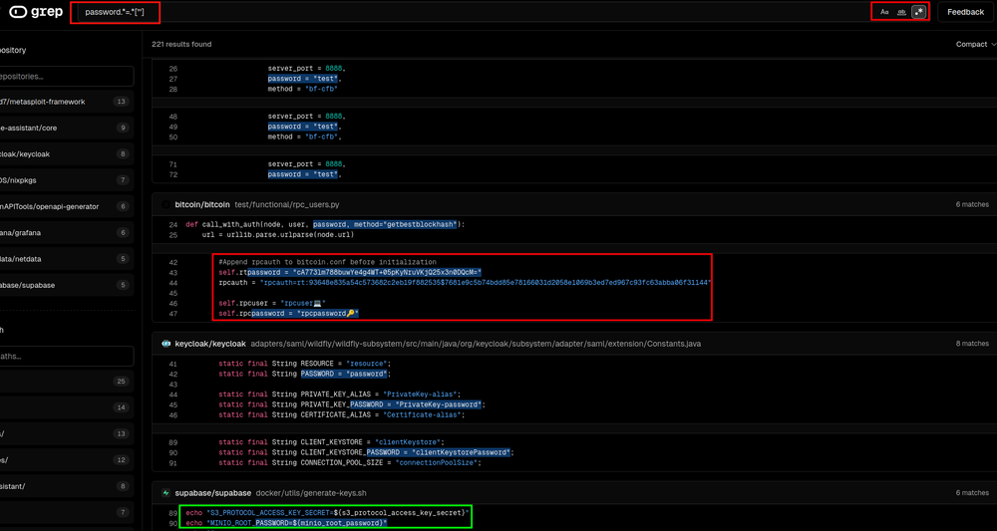This screenshot has height=531, width=997.
Task: Open docker/utils/generate-keys.sh file path
Action: click(x=311, y=493)
